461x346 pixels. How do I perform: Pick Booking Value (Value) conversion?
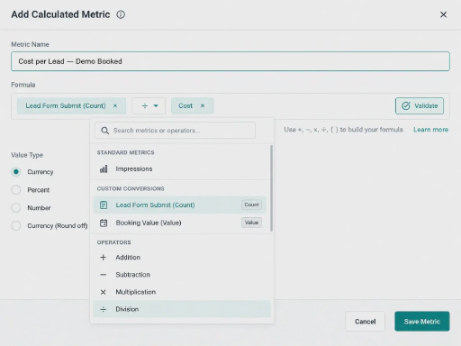(x=180, y=223)
